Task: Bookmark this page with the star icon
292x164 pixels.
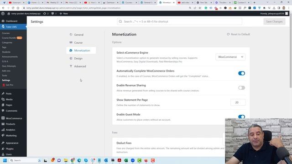Action: tap(200, 8)
